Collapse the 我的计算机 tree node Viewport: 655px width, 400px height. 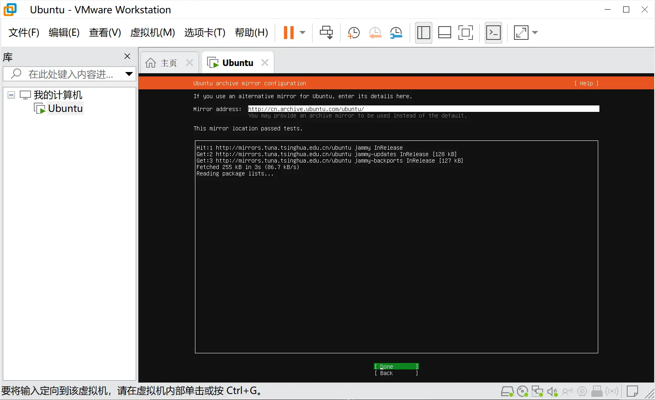tap(11, 95)
